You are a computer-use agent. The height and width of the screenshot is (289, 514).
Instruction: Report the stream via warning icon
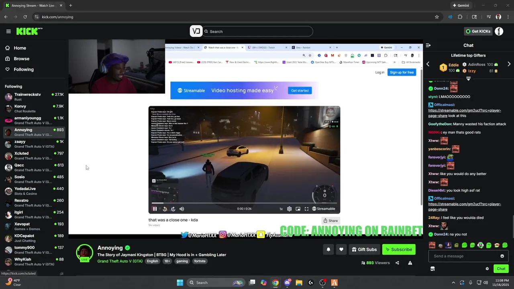410,263
